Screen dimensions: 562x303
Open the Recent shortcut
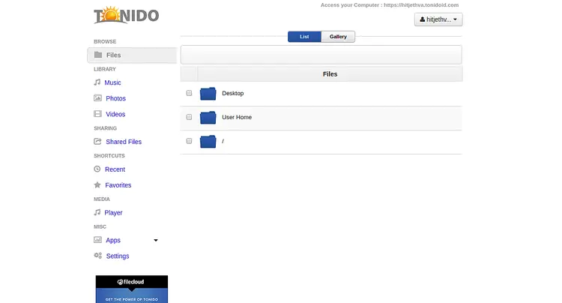point(115,169)
